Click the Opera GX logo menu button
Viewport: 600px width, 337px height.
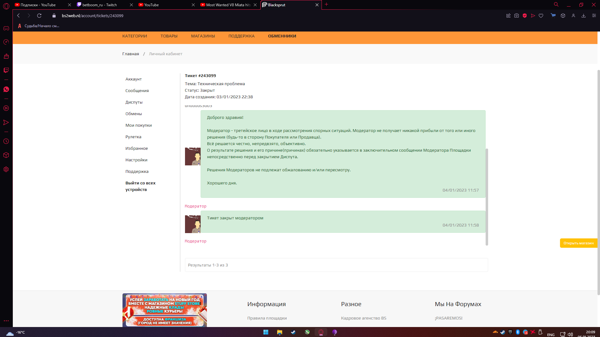[x=6, y=6]
